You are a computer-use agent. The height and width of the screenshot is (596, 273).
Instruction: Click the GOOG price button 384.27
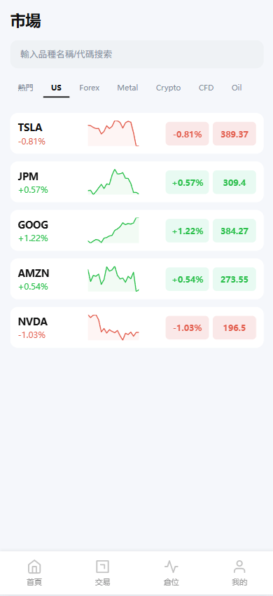(x=234, y=231)
